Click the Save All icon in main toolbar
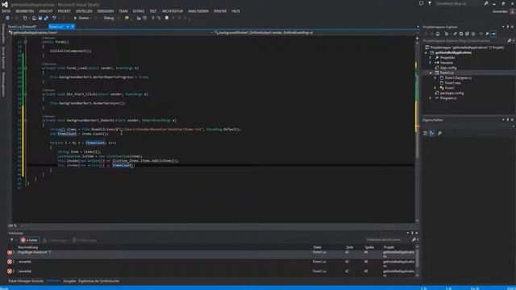The image size is (516, 290). point(46,18)
